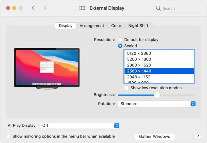This screenshot has height=143, width=207.
Task: Open the help question mark button
Action: (198, 136)
